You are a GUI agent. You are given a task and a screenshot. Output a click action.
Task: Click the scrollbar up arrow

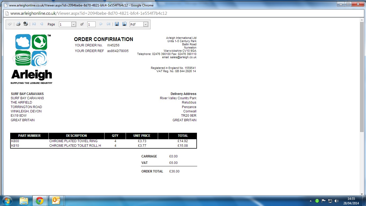[362, 20]
